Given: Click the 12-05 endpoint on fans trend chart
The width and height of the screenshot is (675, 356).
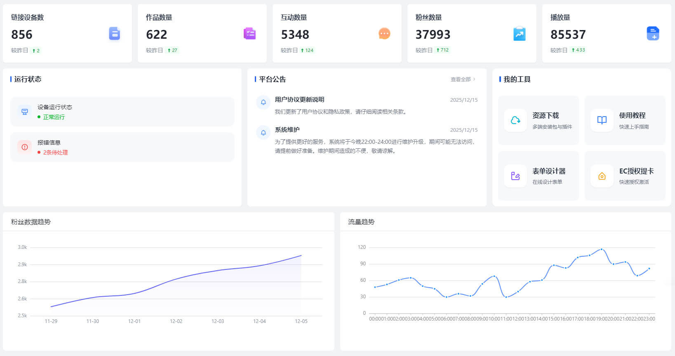Looking at the screenshot, I should pos(301,255).
